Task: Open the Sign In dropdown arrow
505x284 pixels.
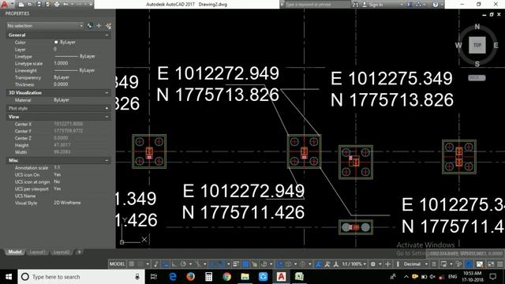Action: click(x=402, y=5)
